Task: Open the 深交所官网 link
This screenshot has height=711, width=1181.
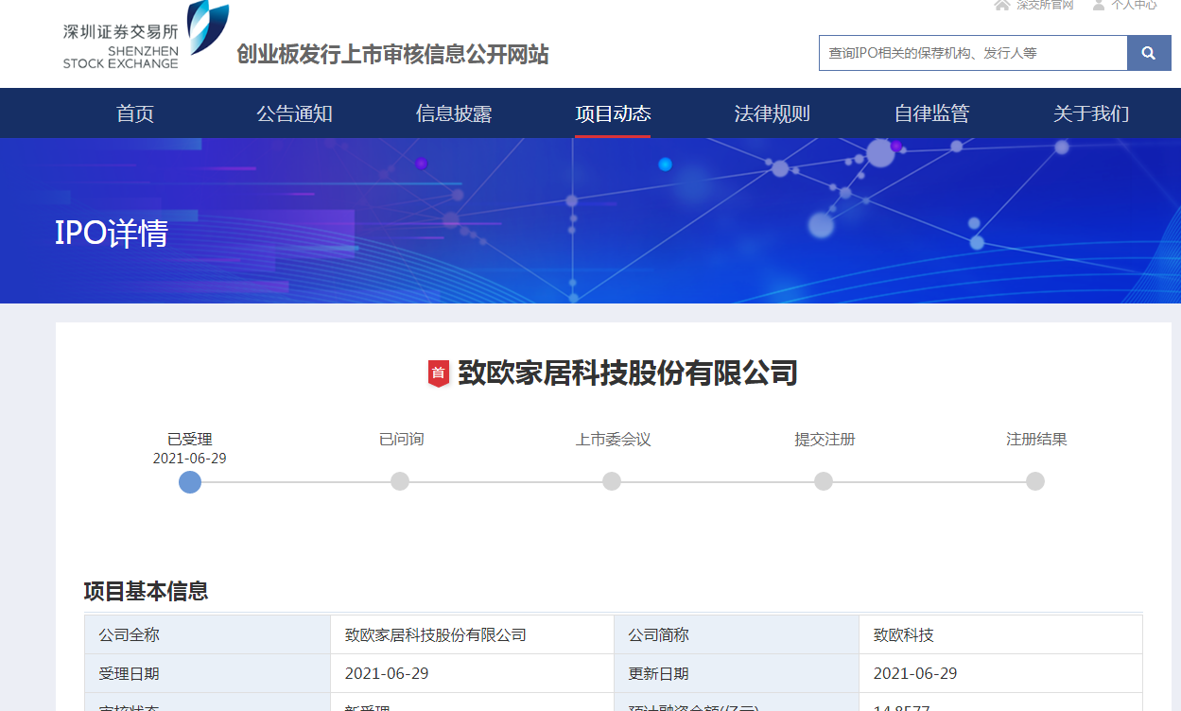Action: click(1045, 5)
